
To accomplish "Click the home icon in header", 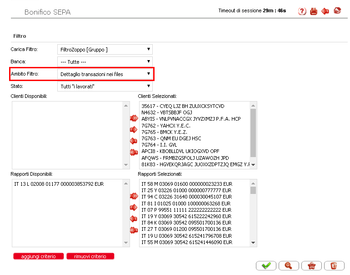I will [337, 11].
